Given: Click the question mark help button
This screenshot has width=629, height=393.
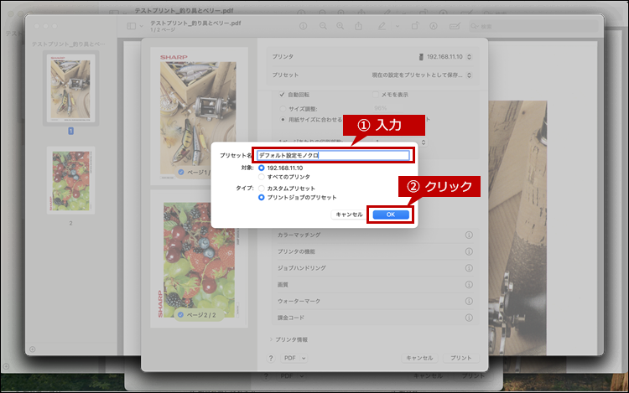Looking at the screenshot, I should point(271,357).
